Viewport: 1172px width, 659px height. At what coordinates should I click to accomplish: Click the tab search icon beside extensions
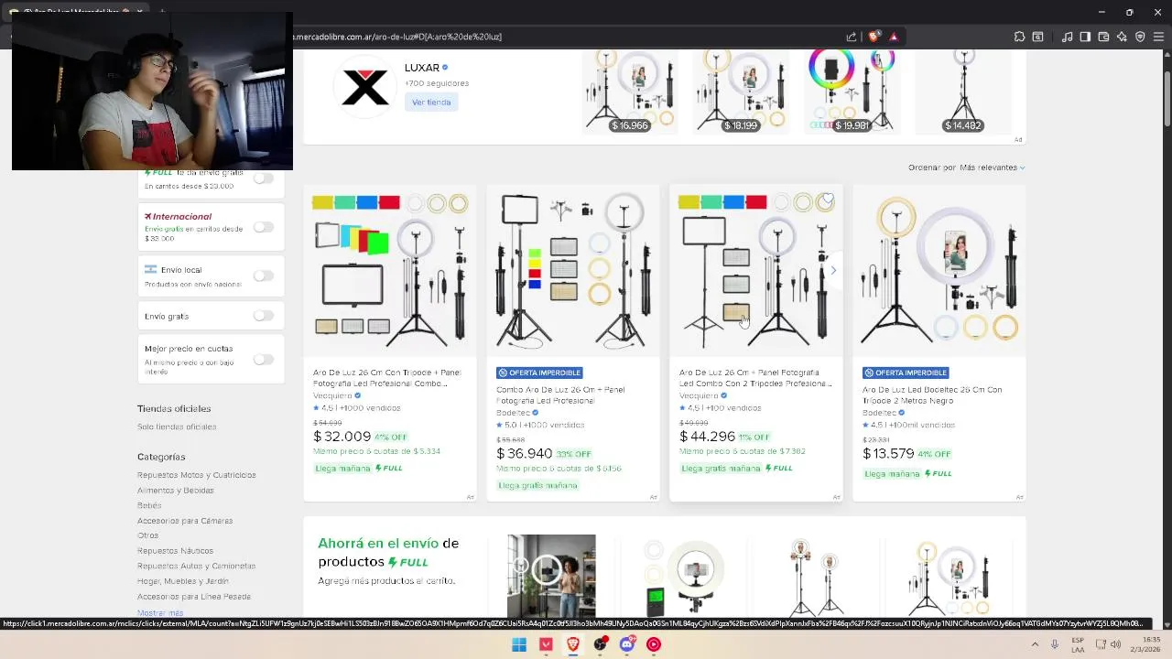[x=1037, y=37]
